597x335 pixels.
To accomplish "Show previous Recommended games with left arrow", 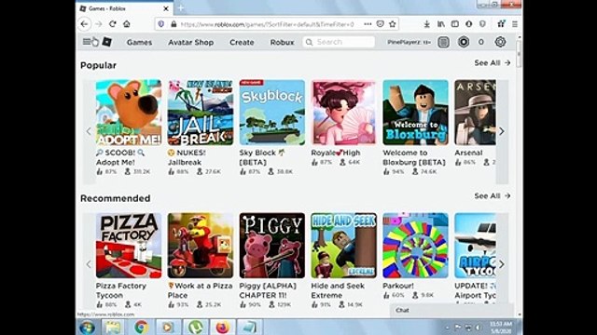I will click(x=89, y=264).
